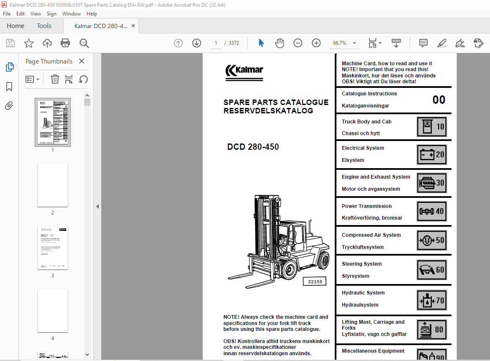This screenshot has height=361, width=490.
Task: Collapse the navigation pane with side arrow
Action: click(x=97, y=206)
